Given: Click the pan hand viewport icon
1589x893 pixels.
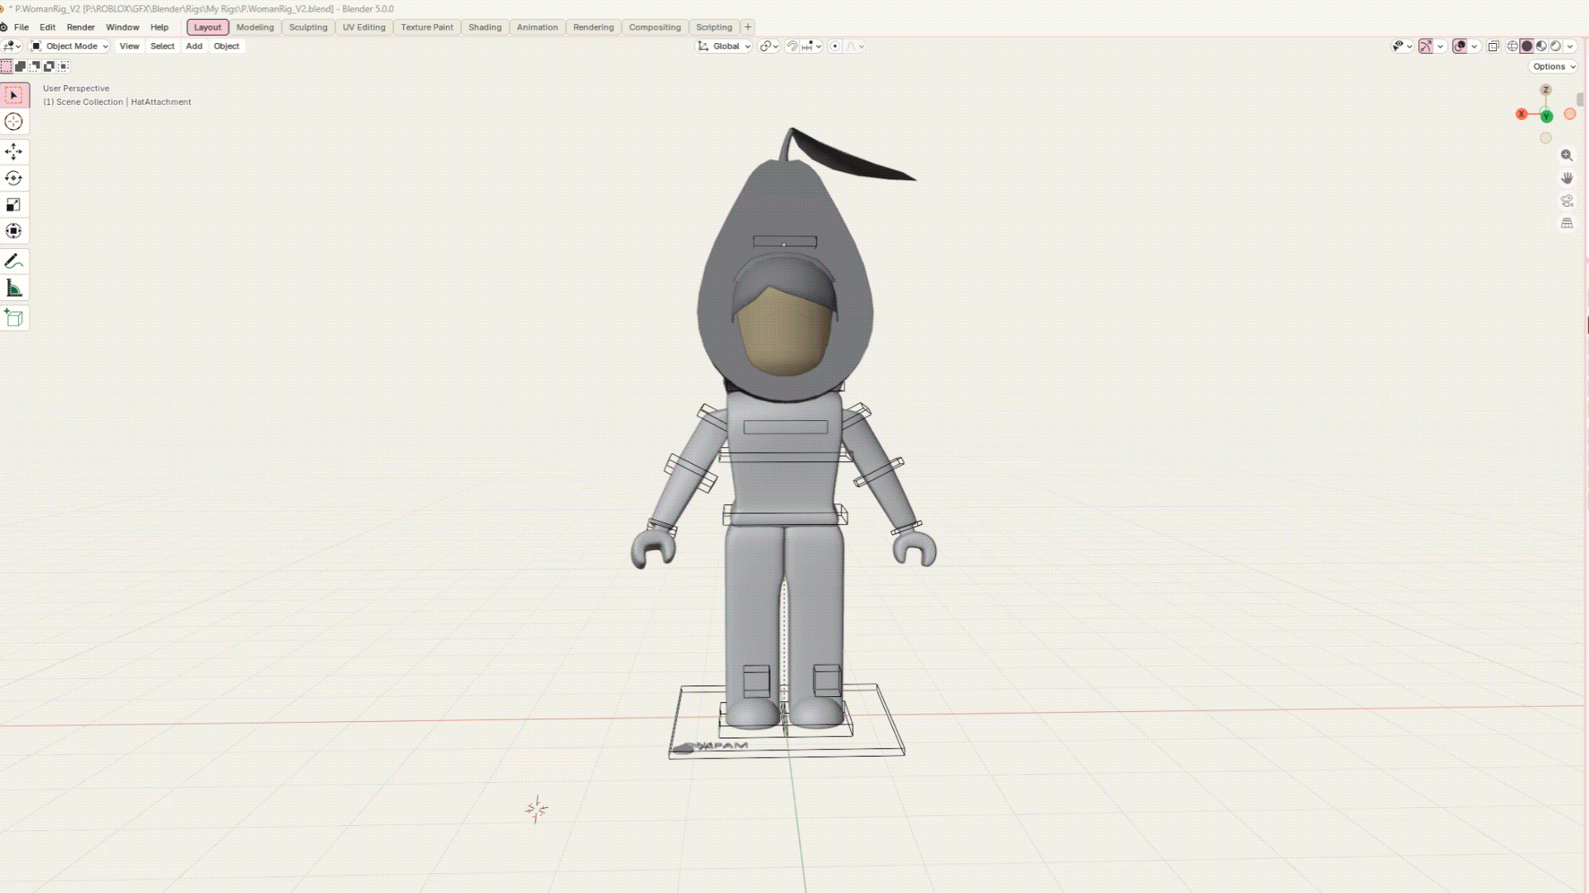Looking at the screenshot, I should [x=1567, y=178].
